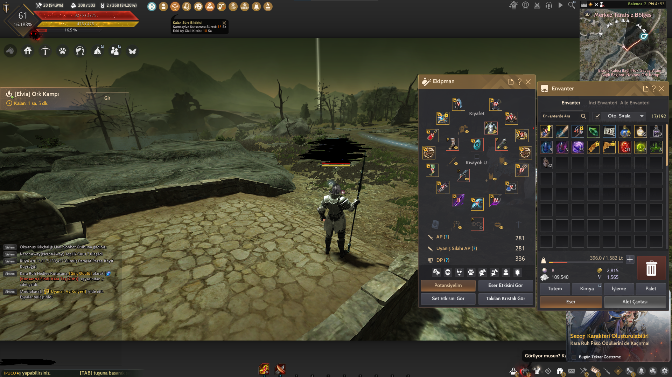Screen dimensions: 672x377
Task: Toggle 2D minimap mode button
Action: point(587,14)
